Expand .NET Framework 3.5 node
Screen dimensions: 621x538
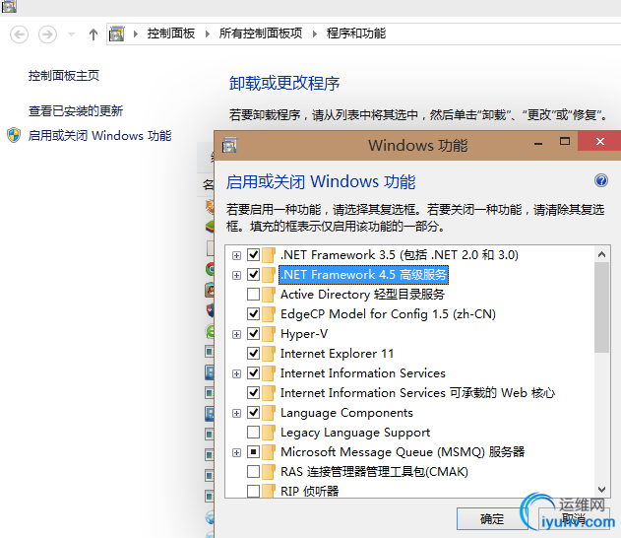coord(236,256)
